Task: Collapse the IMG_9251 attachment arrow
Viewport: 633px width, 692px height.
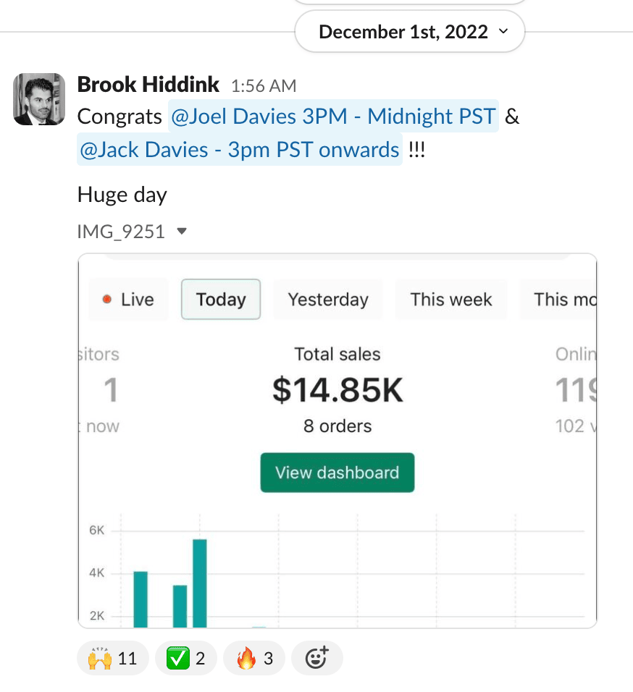Action: pyautogui.click(x=183, y=232)
